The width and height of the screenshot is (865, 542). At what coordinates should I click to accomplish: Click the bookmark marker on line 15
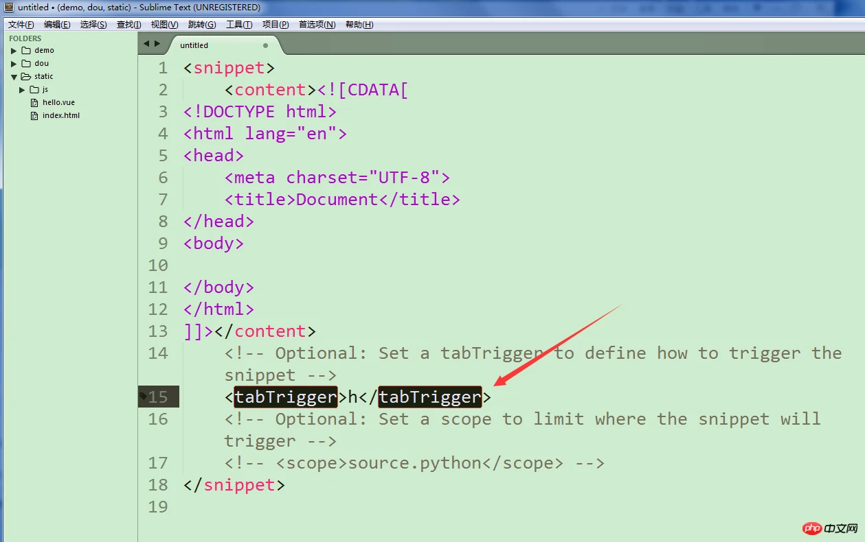point(142,395)
